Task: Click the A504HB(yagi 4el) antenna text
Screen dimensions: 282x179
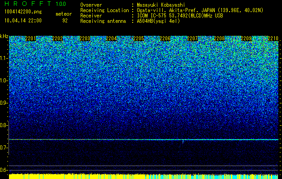Action: (x=158, y=21)
